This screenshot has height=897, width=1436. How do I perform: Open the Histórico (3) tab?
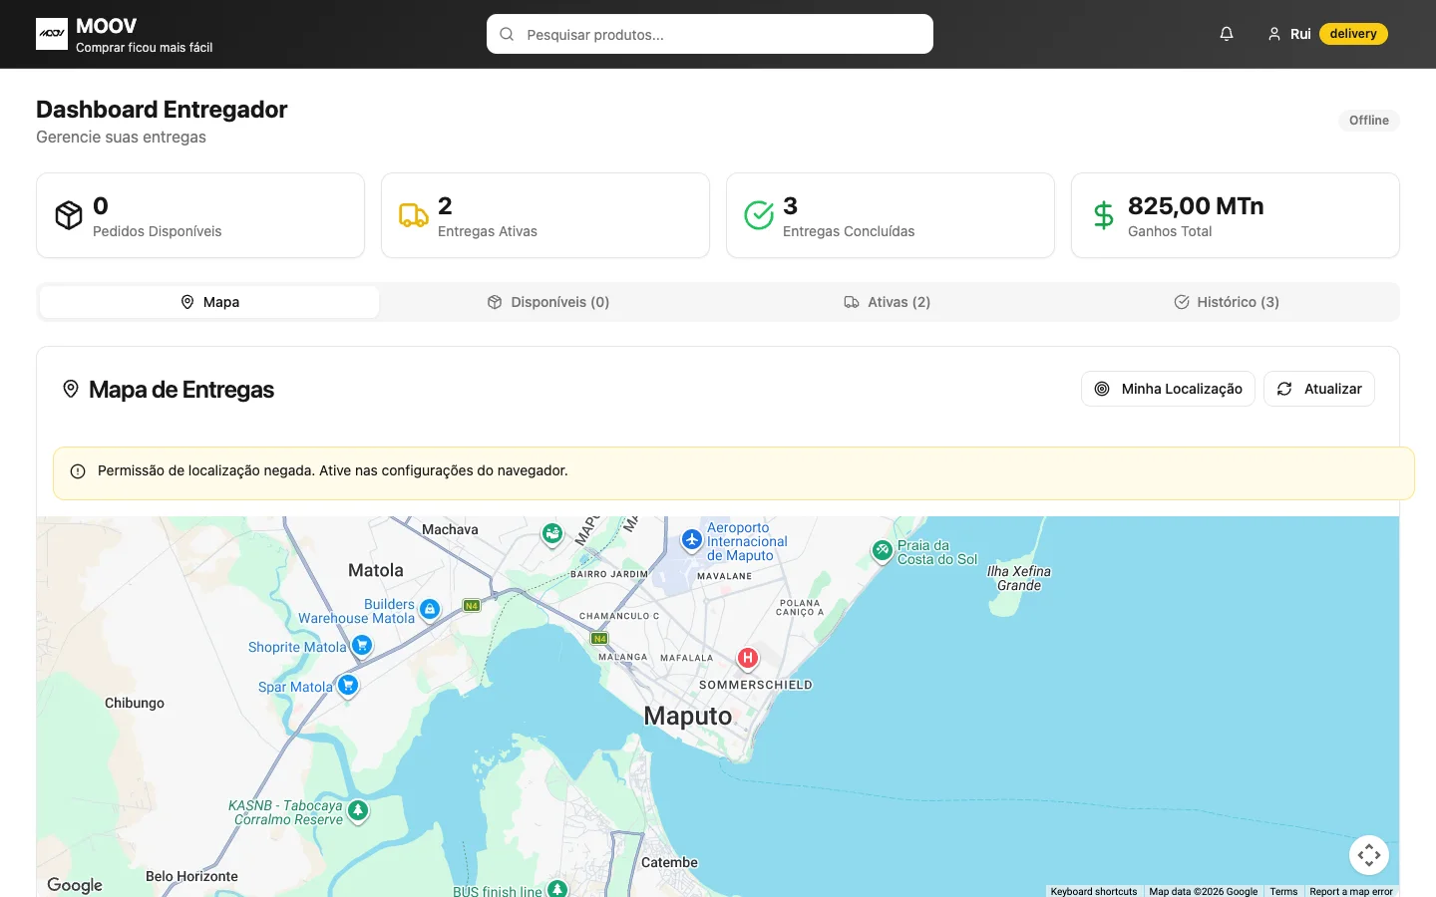[x=1227, y=302]
